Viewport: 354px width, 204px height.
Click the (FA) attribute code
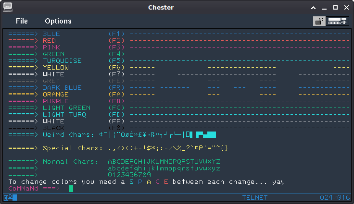click(x=116, y=95)
